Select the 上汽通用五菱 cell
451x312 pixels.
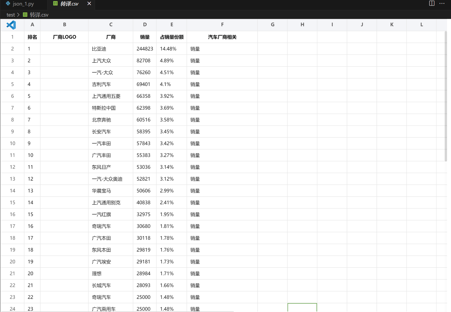[111, 96]
